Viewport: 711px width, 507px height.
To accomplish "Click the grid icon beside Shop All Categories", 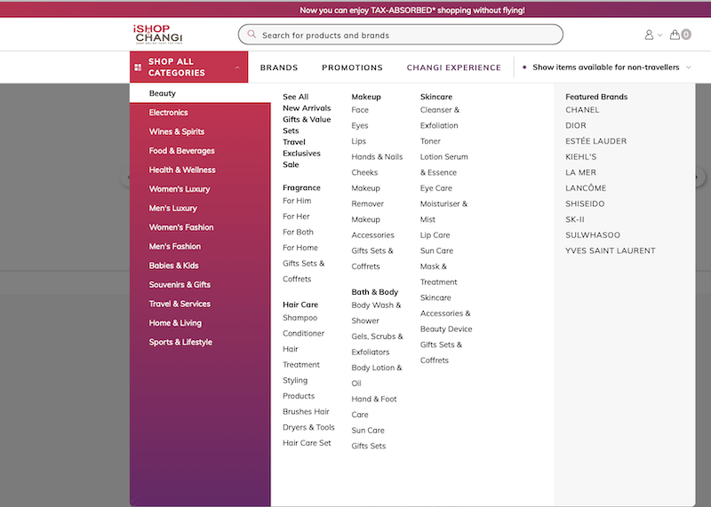I will [x=136, y=67].
